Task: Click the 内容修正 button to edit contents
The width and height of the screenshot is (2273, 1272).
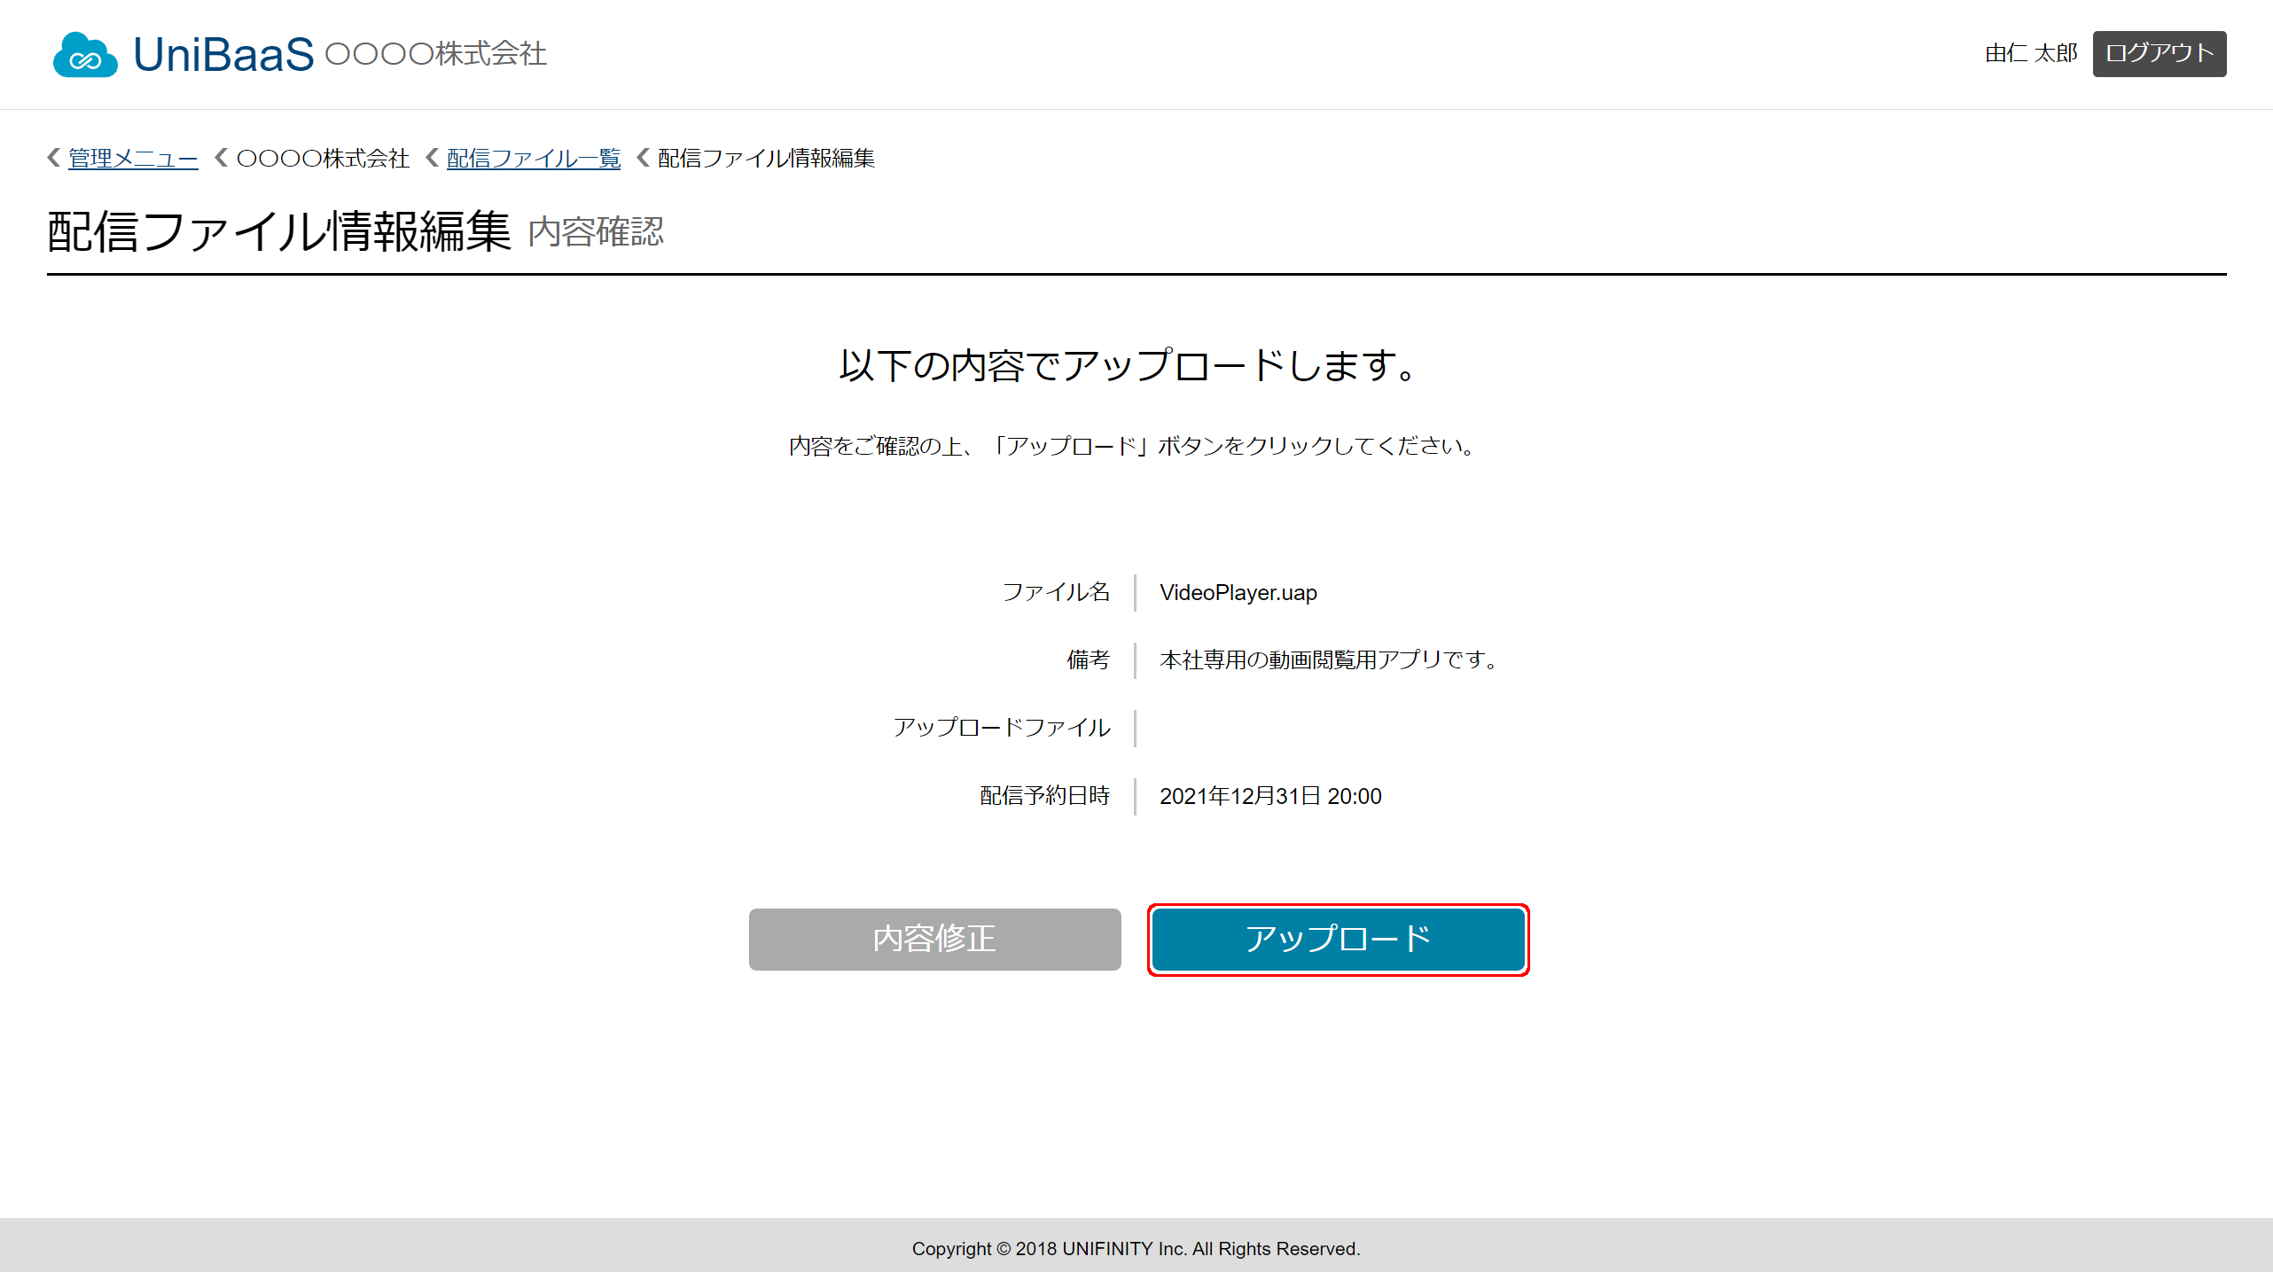Action: pos(934,939)
